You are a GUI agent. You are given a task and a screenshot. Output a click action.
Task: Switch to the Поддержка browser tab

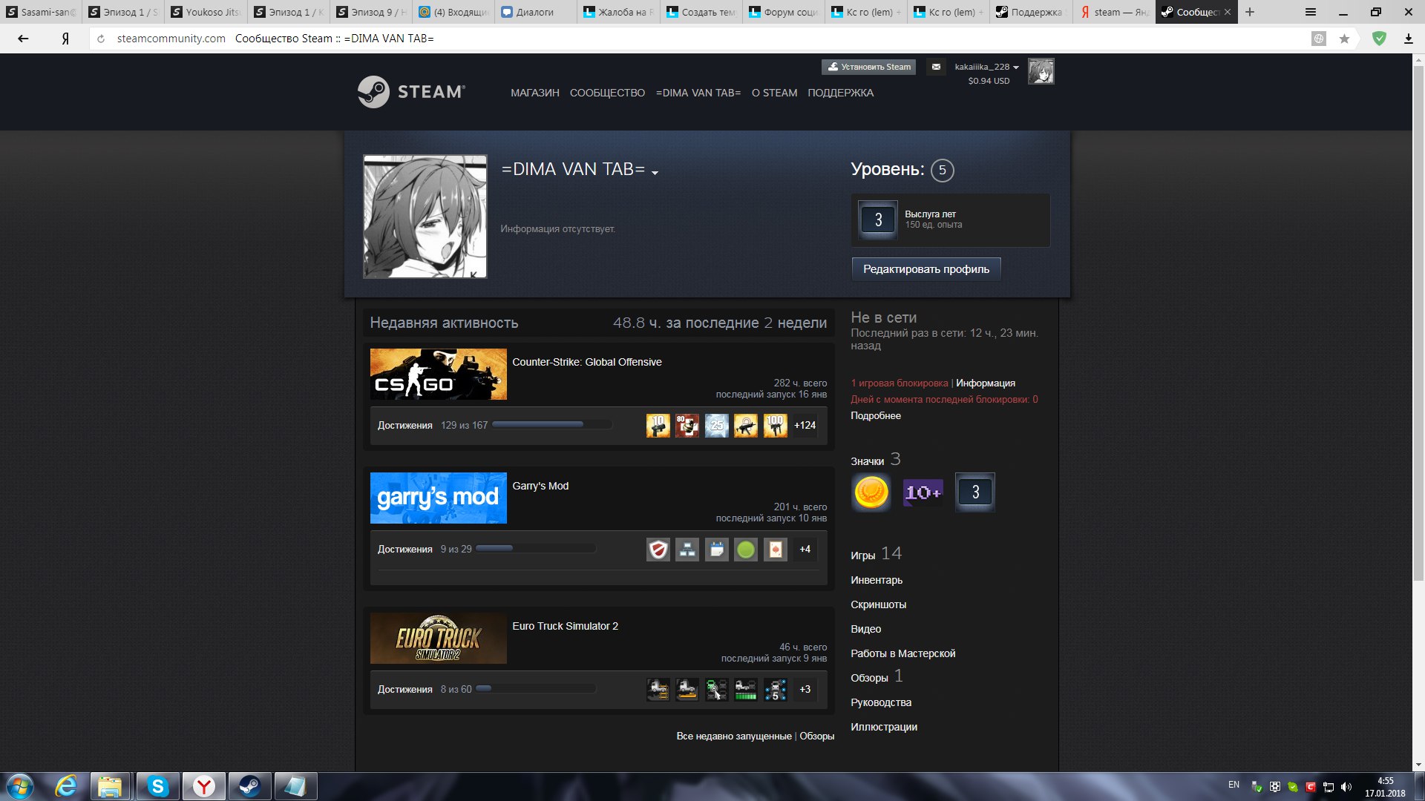[1030, 12]
